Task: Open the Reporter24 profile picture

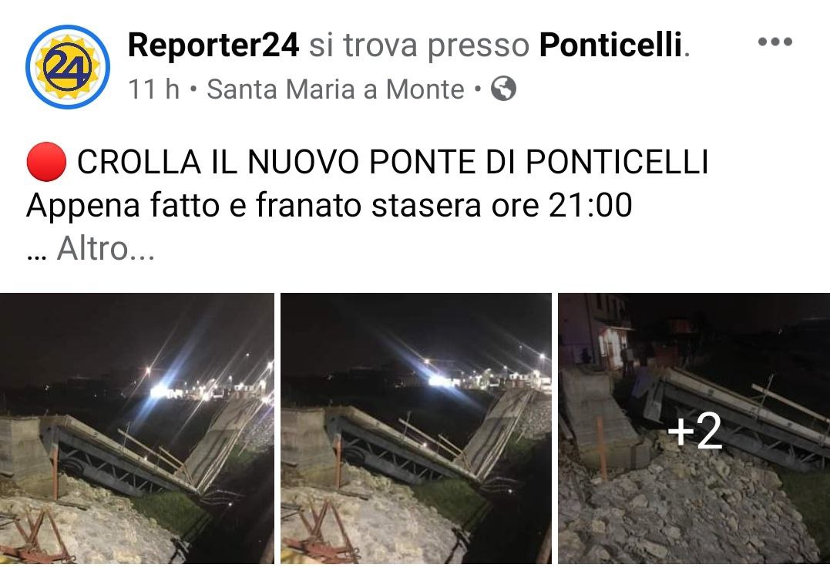Action: click(x=68, y=67)
